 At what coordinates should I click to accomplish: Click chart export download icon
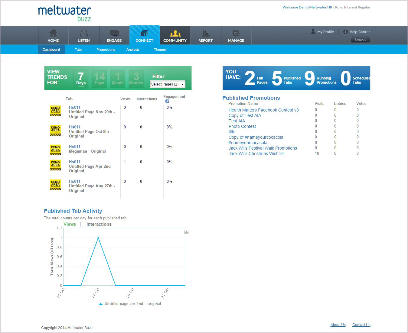(x=187, y=232)
